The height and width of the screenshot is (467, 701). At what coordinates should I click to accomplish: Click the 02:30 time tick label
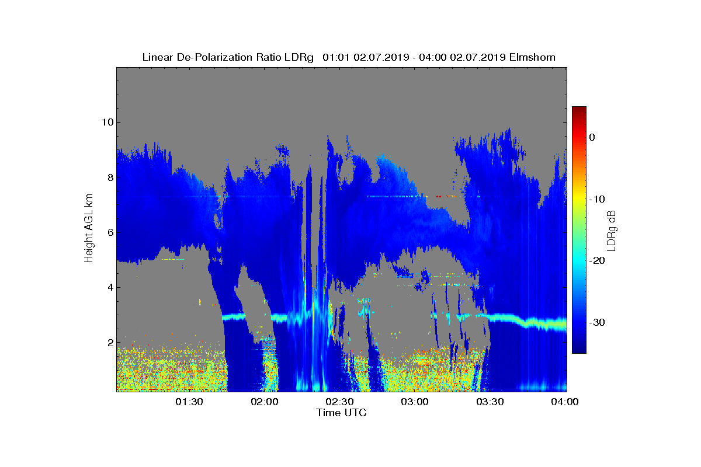(340, 402)
